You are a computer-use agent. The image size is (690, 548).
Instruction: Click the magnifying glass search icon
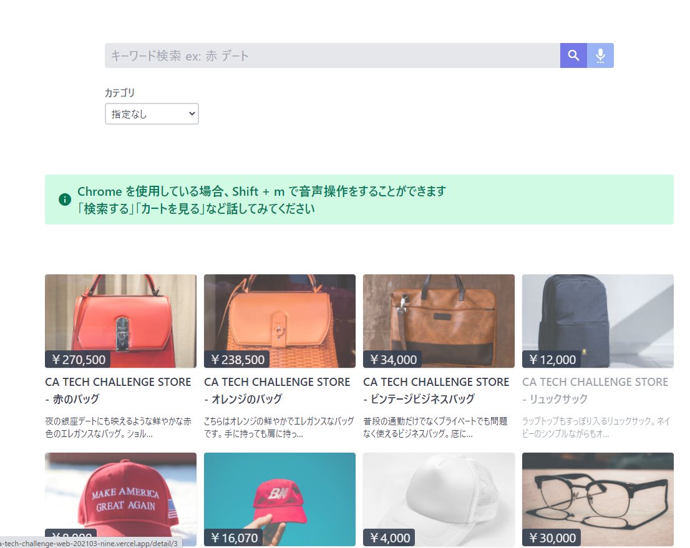coord(573,55)
